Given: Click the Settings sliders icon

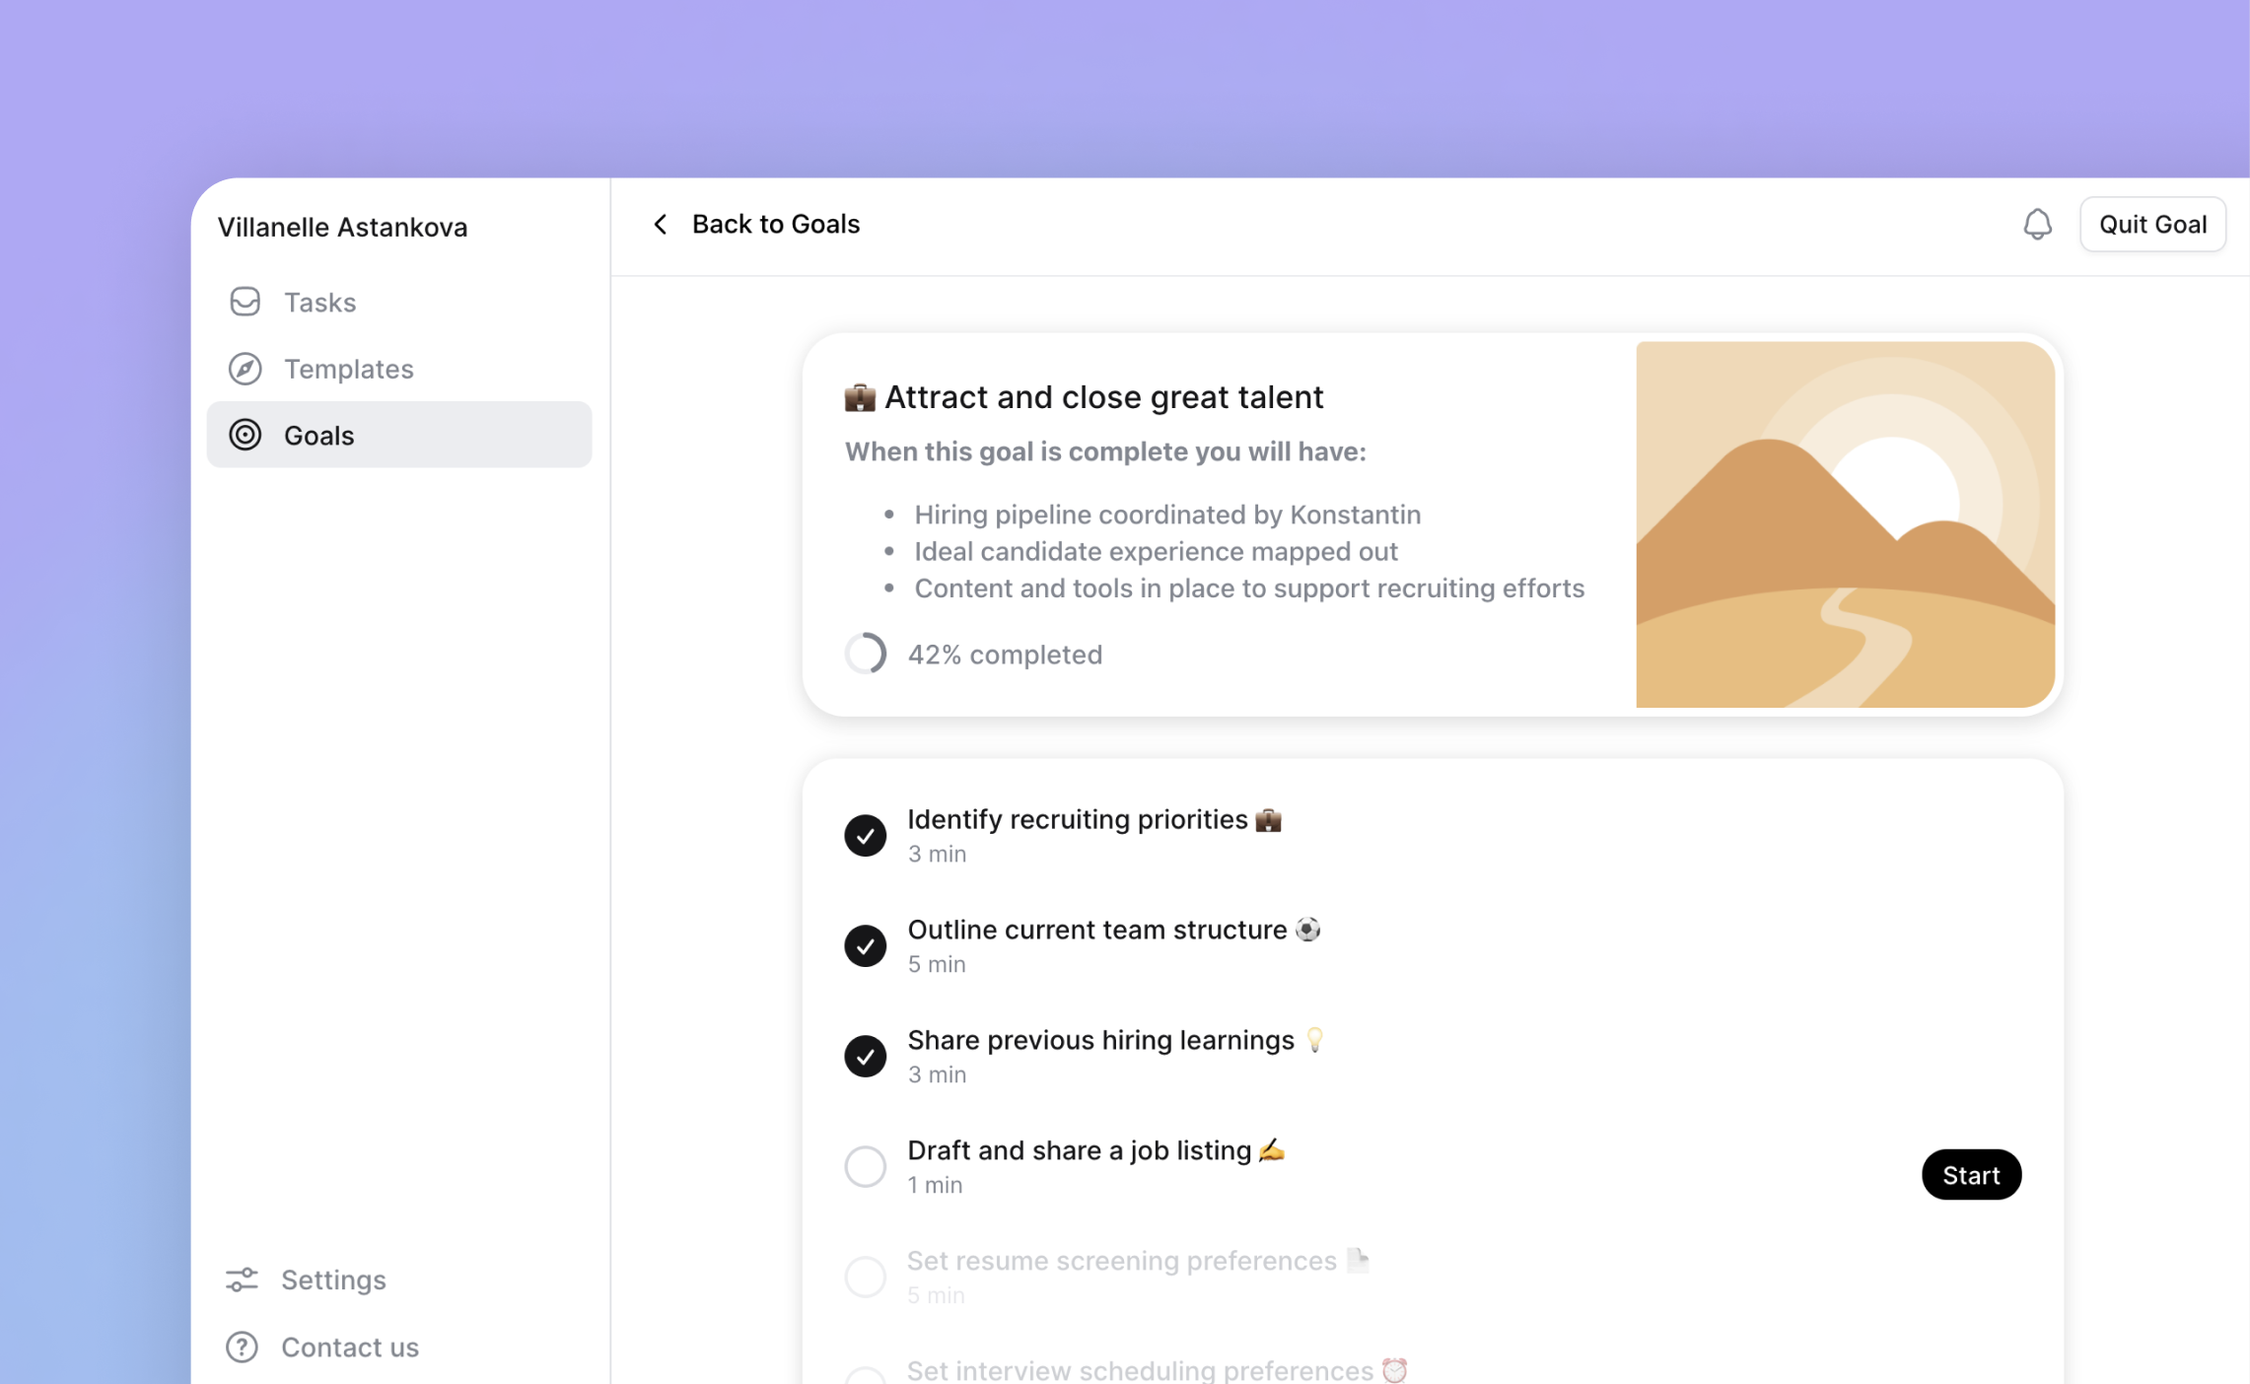Looking at the screenshot, I should (242, 1280).
